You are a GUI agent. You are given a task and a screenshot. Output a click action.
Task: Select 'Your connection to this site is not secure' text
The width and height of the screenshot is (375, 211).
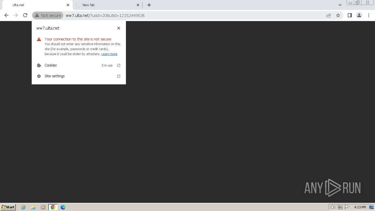point(78,39)
